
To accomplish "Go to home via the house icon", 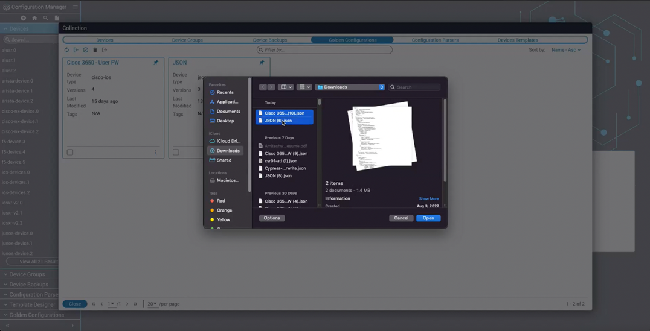I will pyautogui.click(x=34, y=18).
